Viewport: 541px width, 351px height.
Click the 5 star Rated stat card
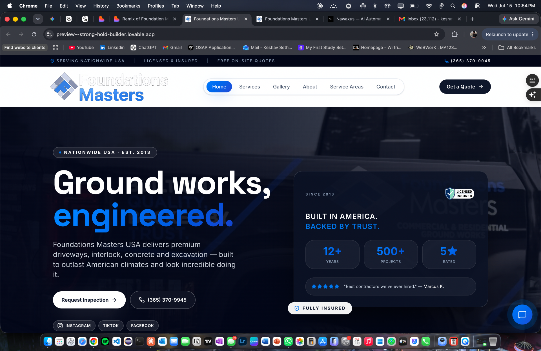[449, 254]
